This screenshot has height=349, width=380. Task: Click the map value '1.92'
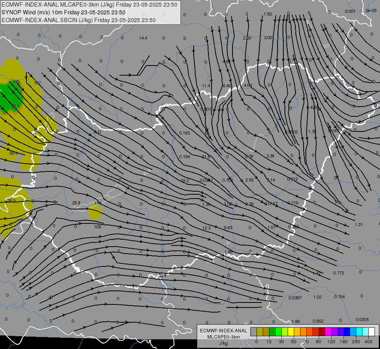coord(268,14)
